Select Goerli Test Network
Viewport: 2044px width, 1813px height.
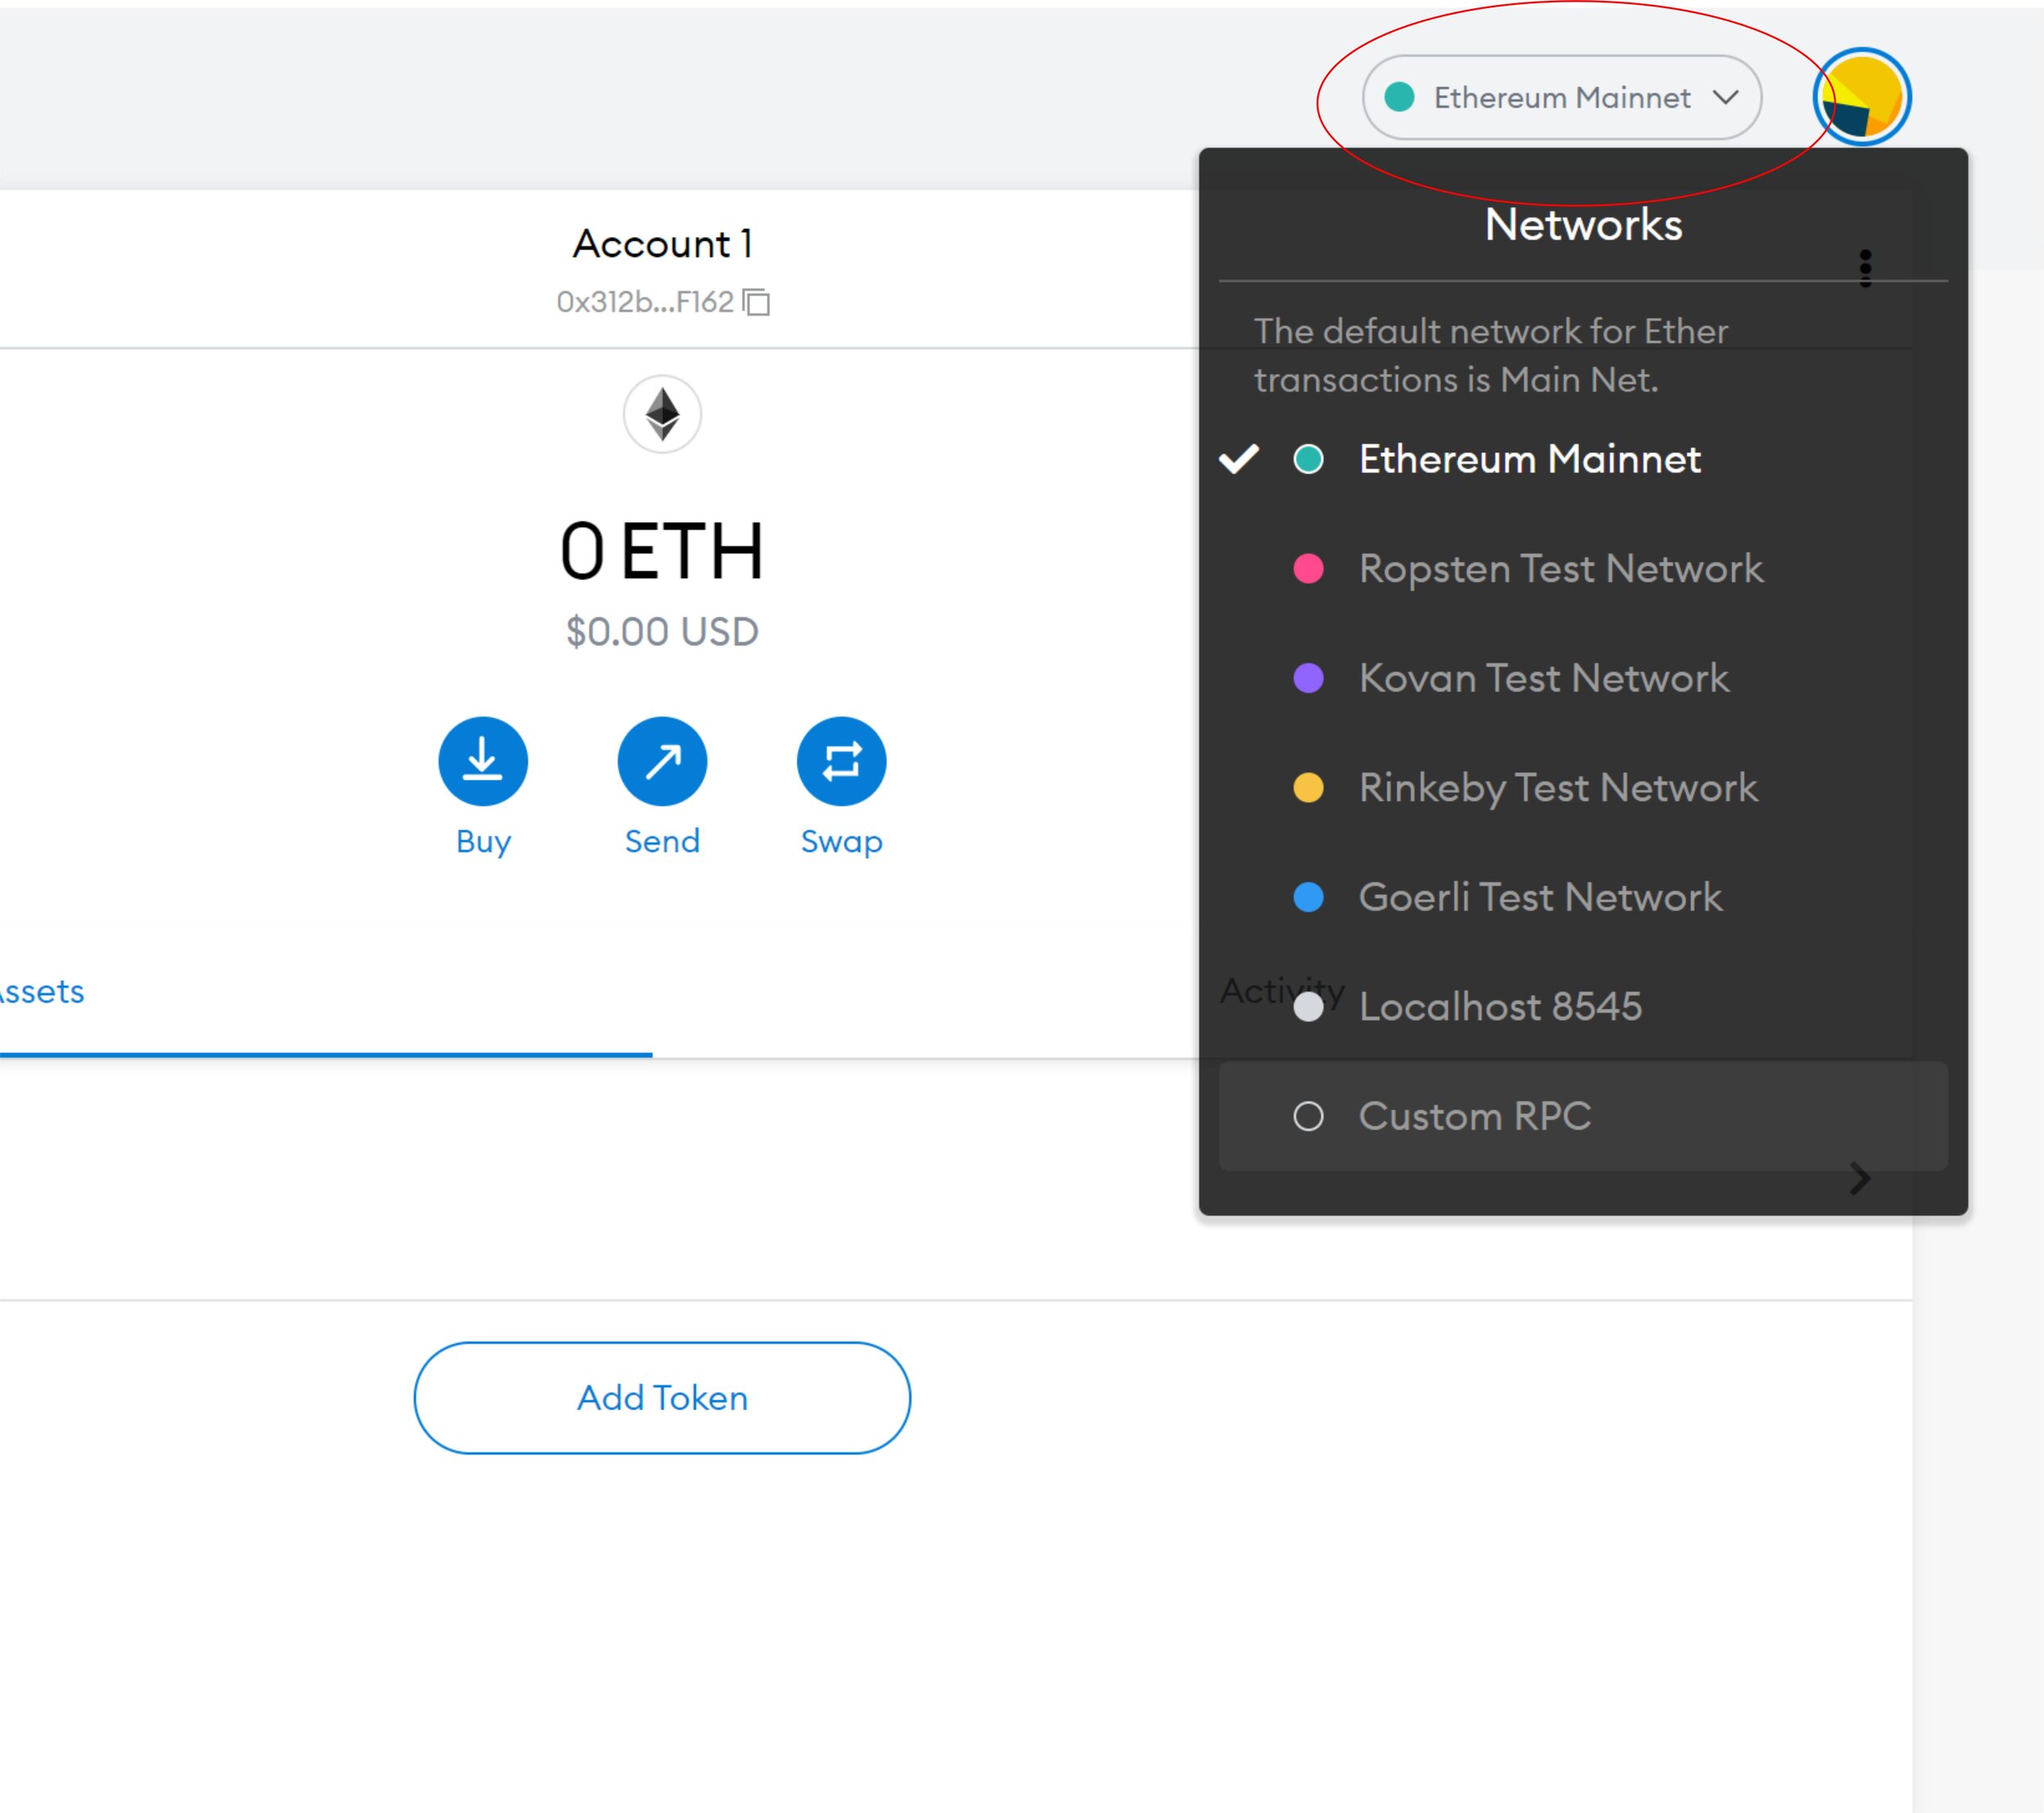1539,897
